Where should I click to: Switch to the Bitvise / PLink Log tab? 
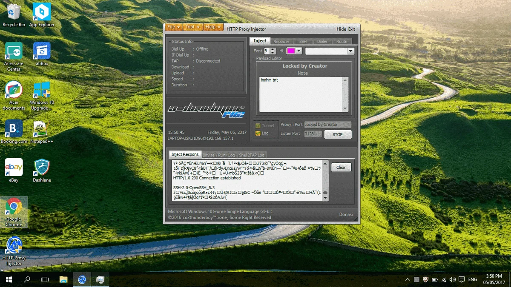coord(218,155)
